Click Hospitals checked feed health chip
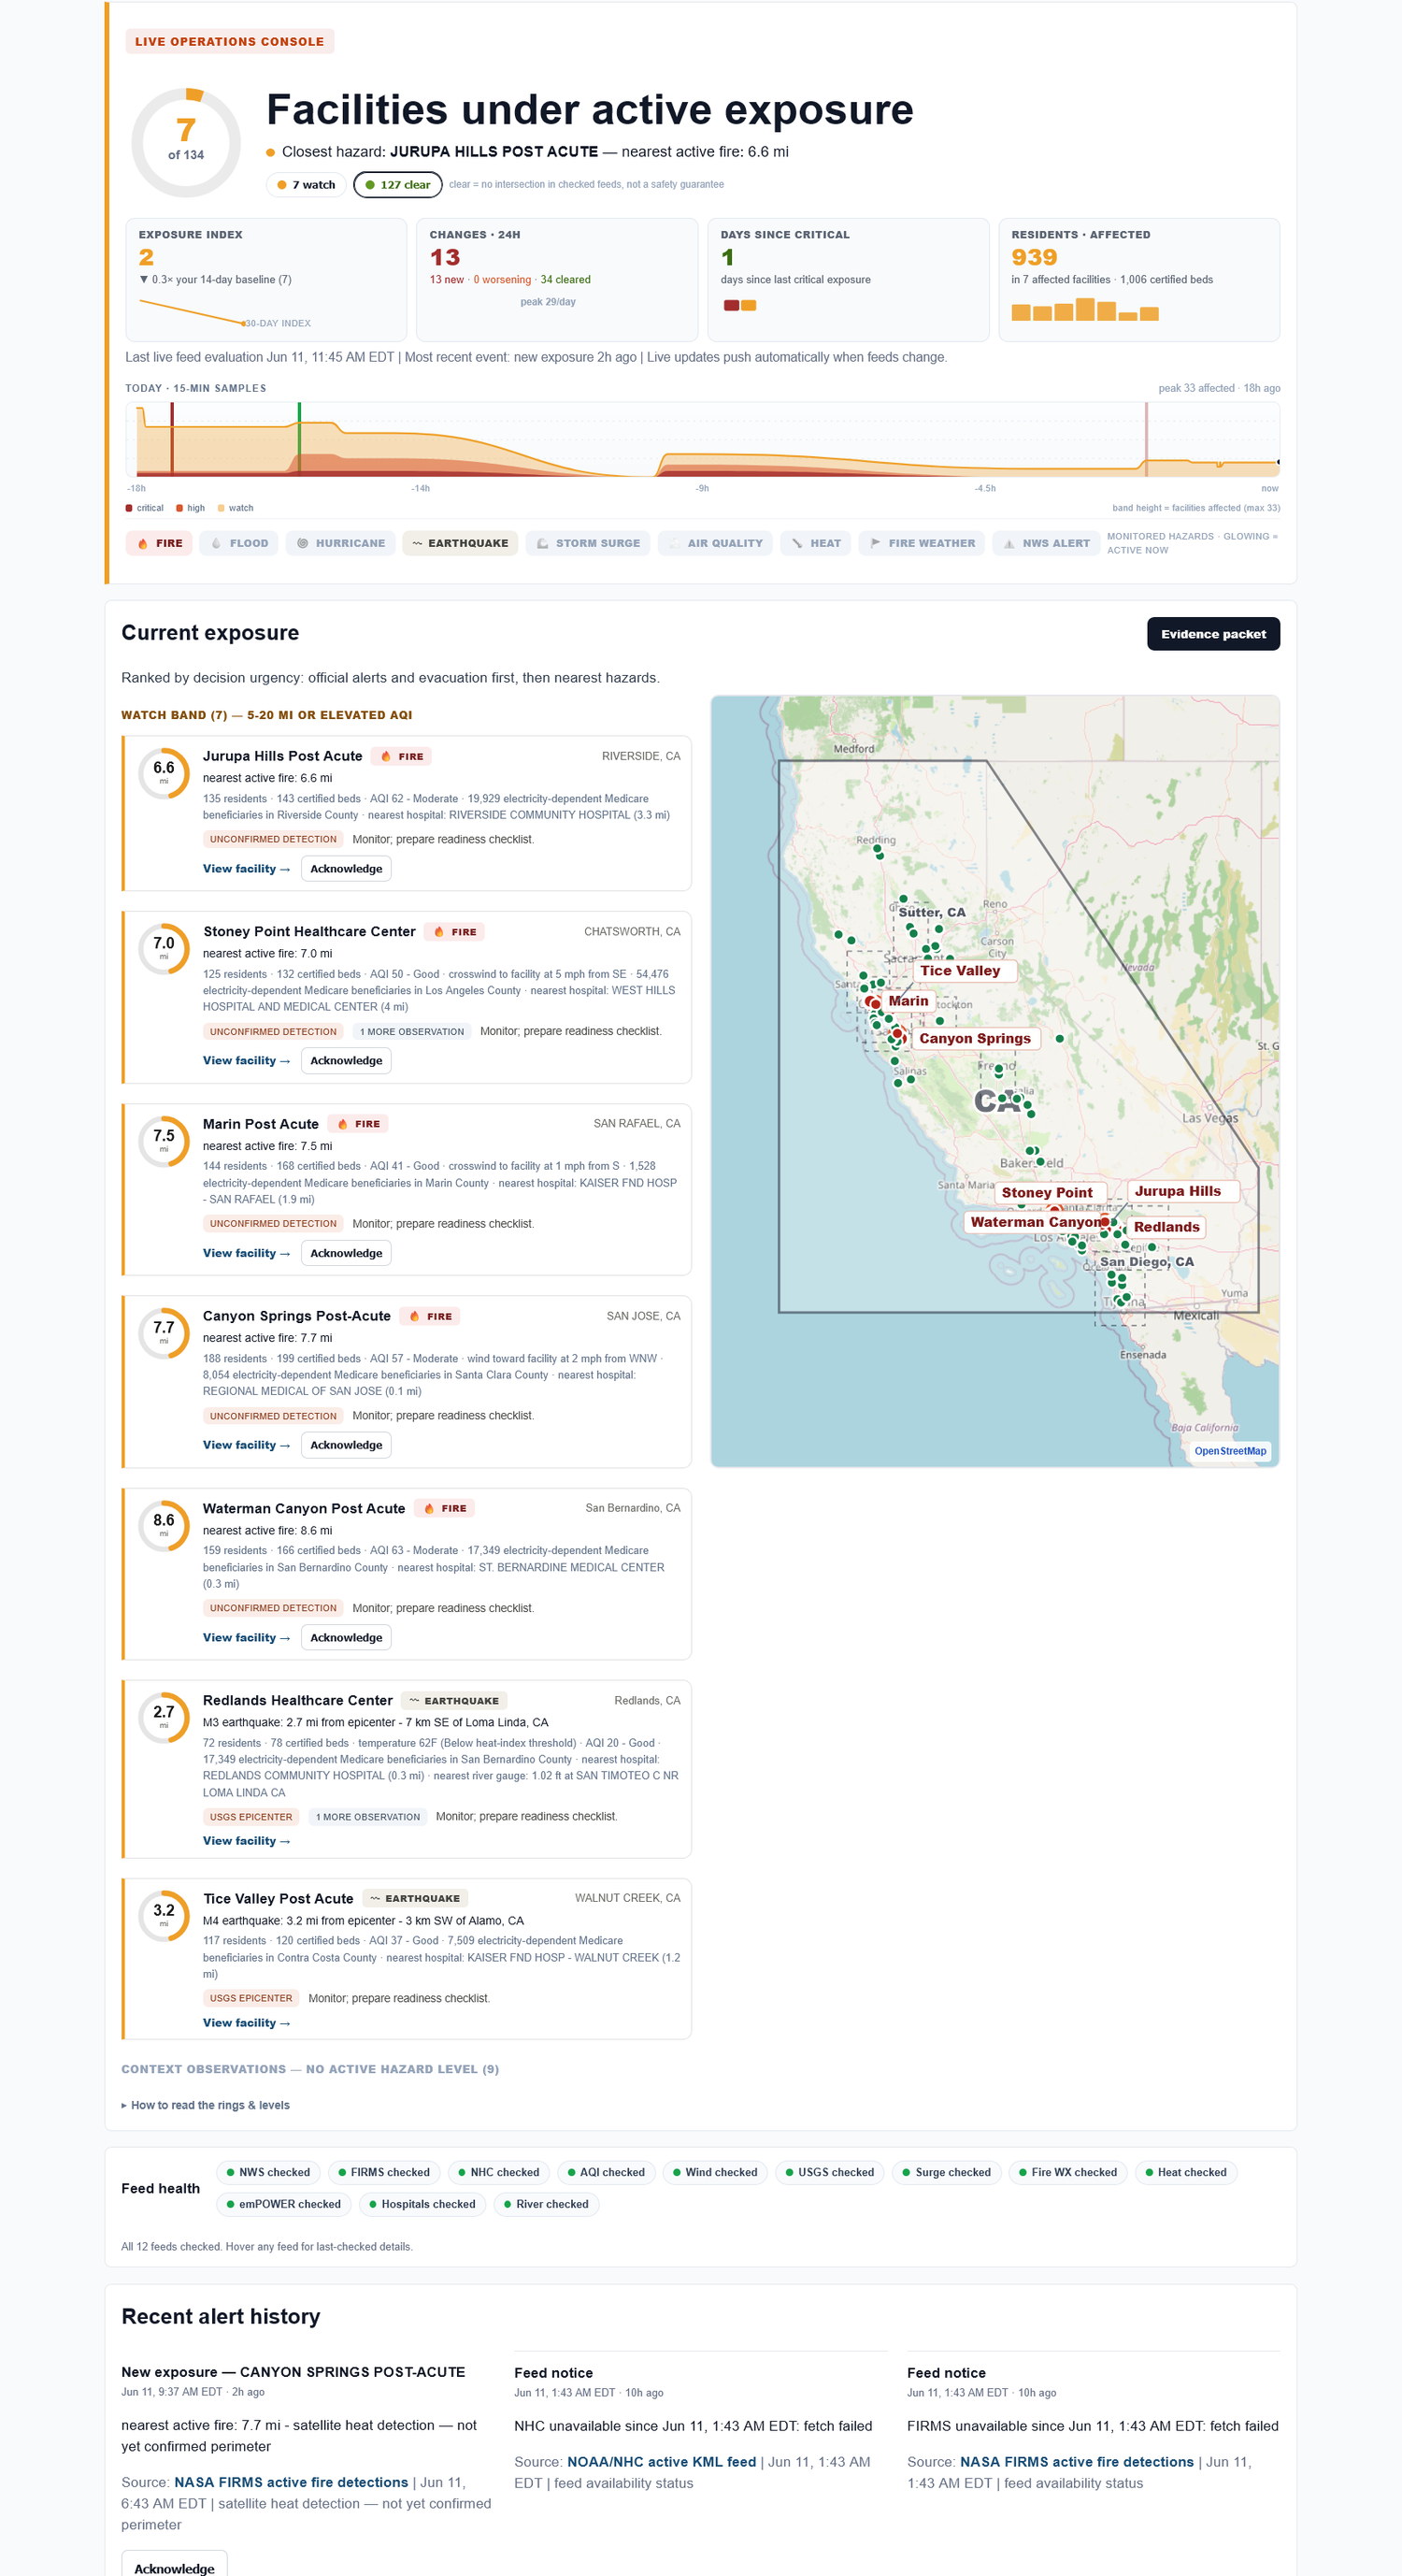1402x2576 pixels. pyautogui.click(x=422, y=2204)
